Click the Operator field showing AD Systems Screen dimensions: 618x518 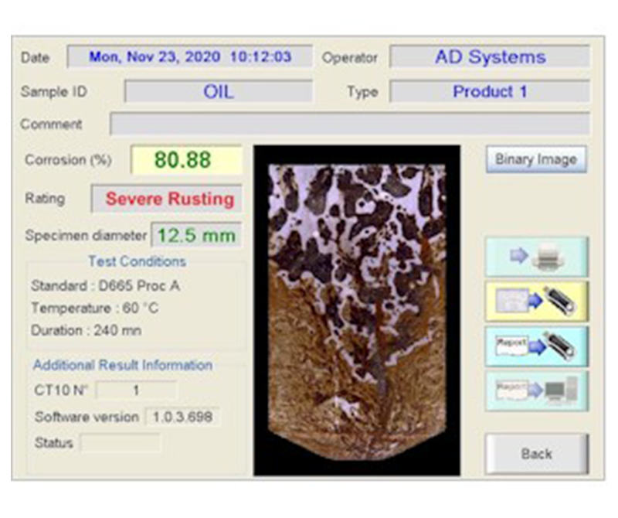(x=489, y=57)
